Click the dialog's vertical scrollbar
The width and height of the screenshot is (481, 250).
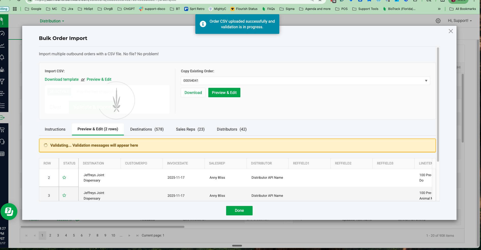(x=438, y=104)
